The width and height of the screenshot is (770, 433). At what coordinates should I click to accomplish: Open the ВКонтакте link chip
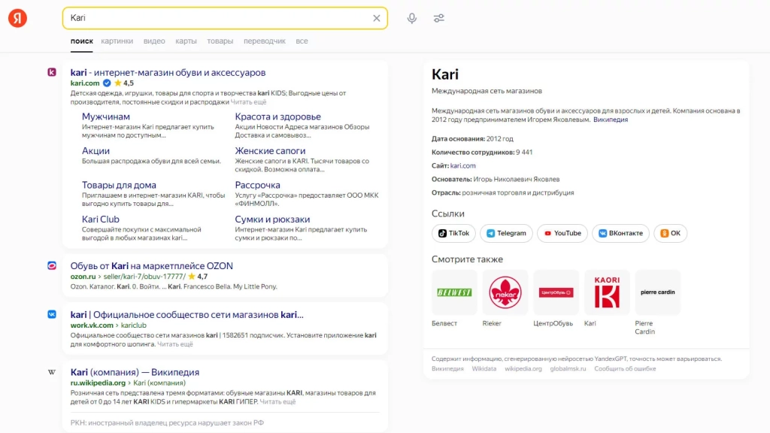(x=620, y=233)
